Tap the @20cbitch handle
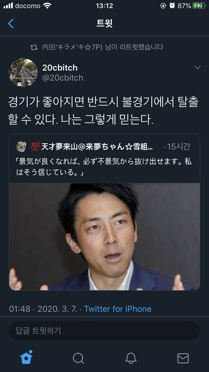The width and height of the screenshot is (209, 372). coord(63,78)
